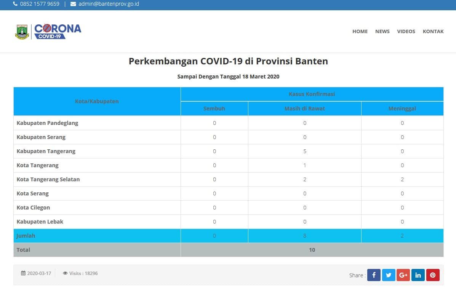This screenshot has height=299, width=456.
Task: Click admin@bantenprov.go.id email address
Action: [109, 4]
